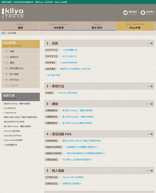Viewport: 156px width, 193px height.
Task: Open recommended article 人台的测量方法
Action: 11,145
